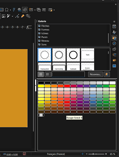
Task: Open the special character dropdown arrow
Action: 10,10
